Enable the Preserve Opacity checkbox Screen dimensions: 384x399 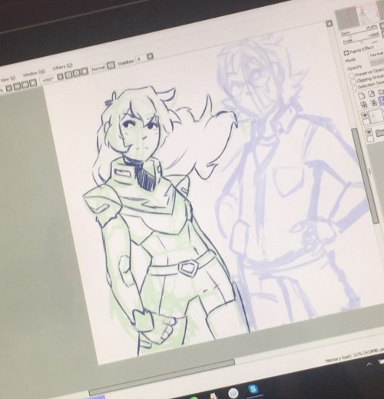click(352, 75)
